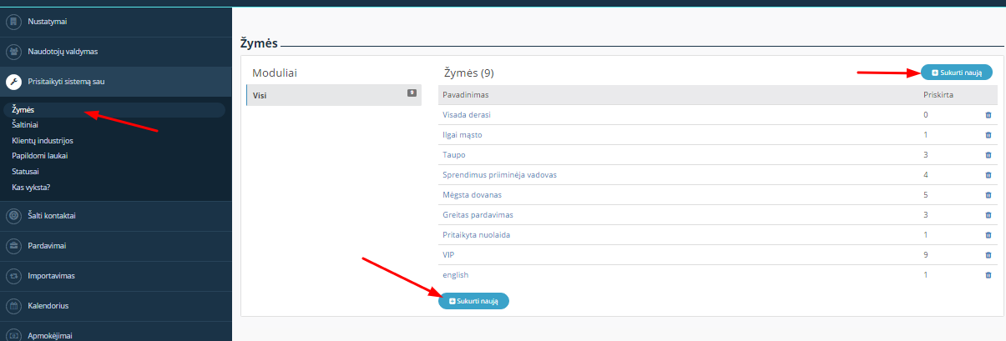Click assigned count 5 for Mėgsta dovanas

[926, 195]
